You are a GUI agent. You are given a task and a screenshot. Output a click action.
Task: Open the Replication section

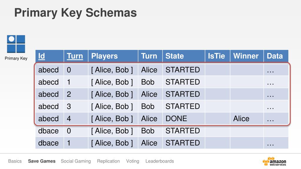click(x=108, y=161)
